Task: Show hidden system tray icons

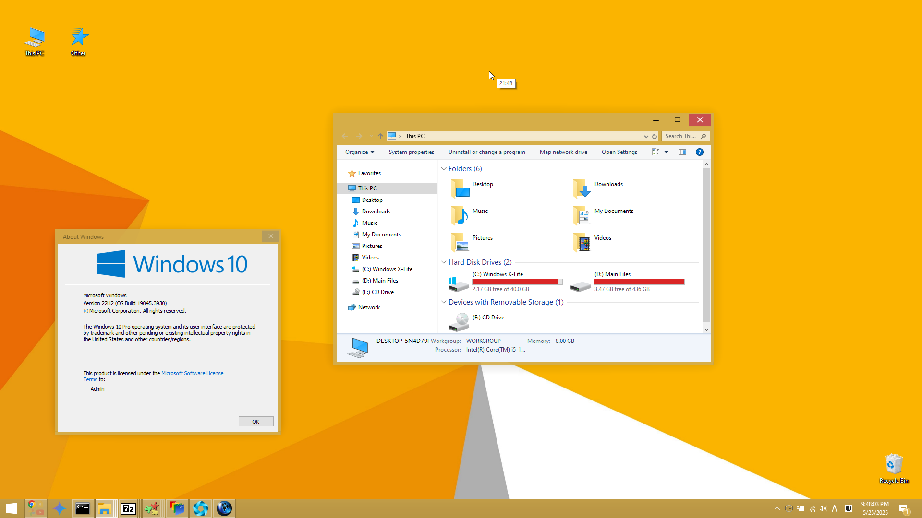Action: pos(777,508)
